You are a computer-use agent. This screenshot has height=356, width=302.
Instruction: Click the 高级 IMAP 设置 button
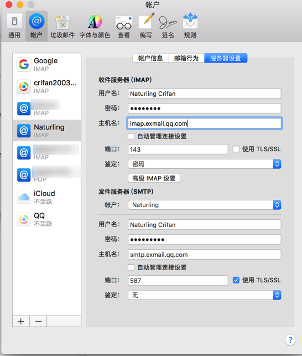click(154, 178)
